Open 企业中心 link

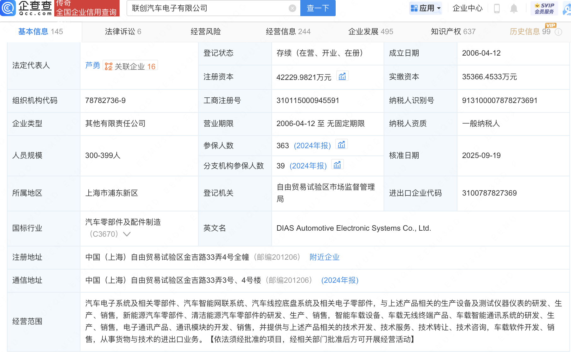(x=468, y=8)
